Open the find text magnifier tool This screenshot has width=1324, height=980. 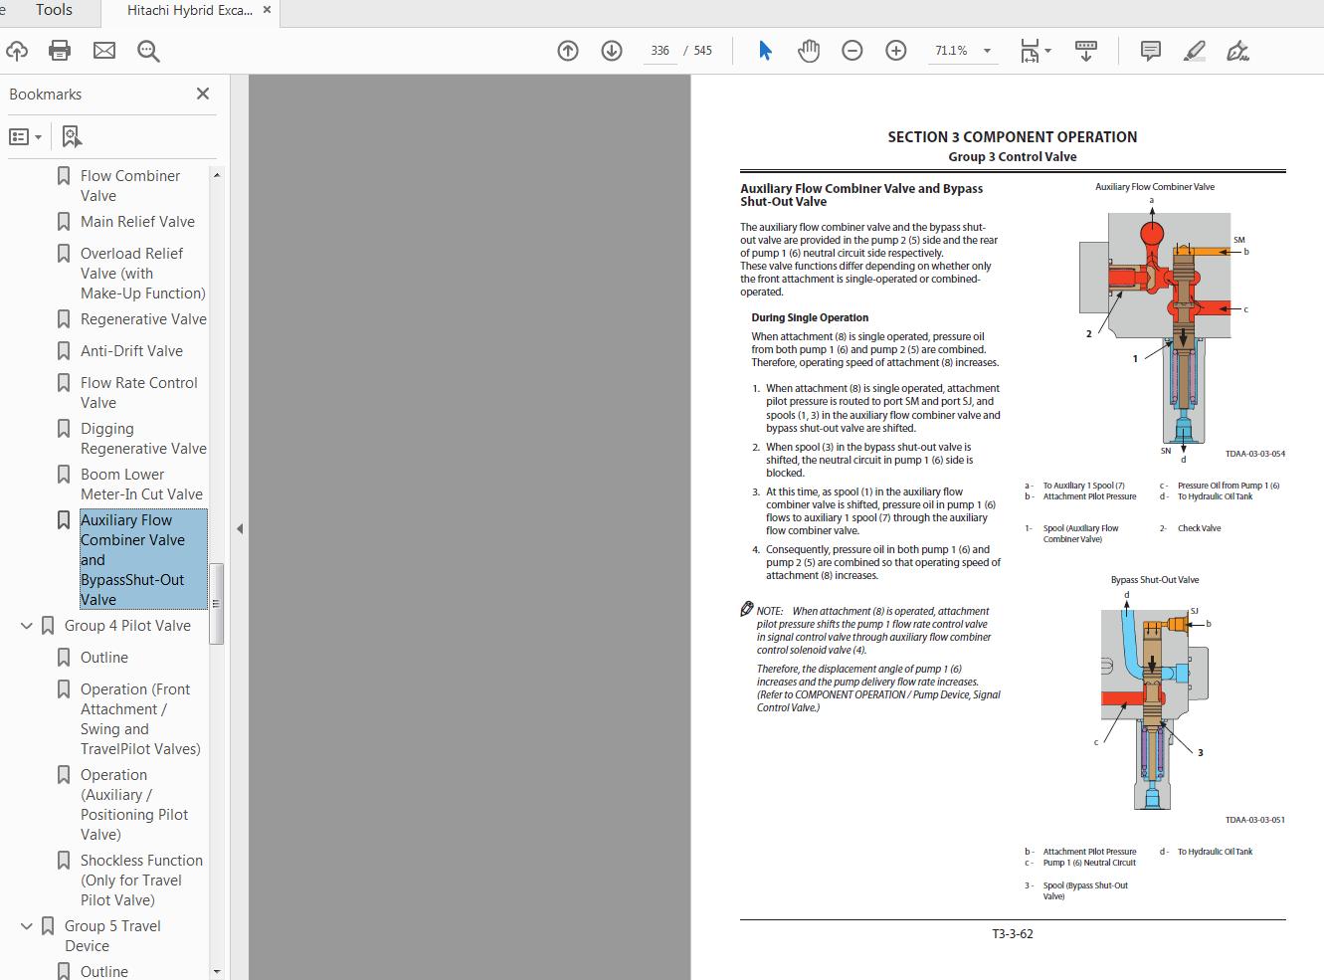[x=148, y=51]
